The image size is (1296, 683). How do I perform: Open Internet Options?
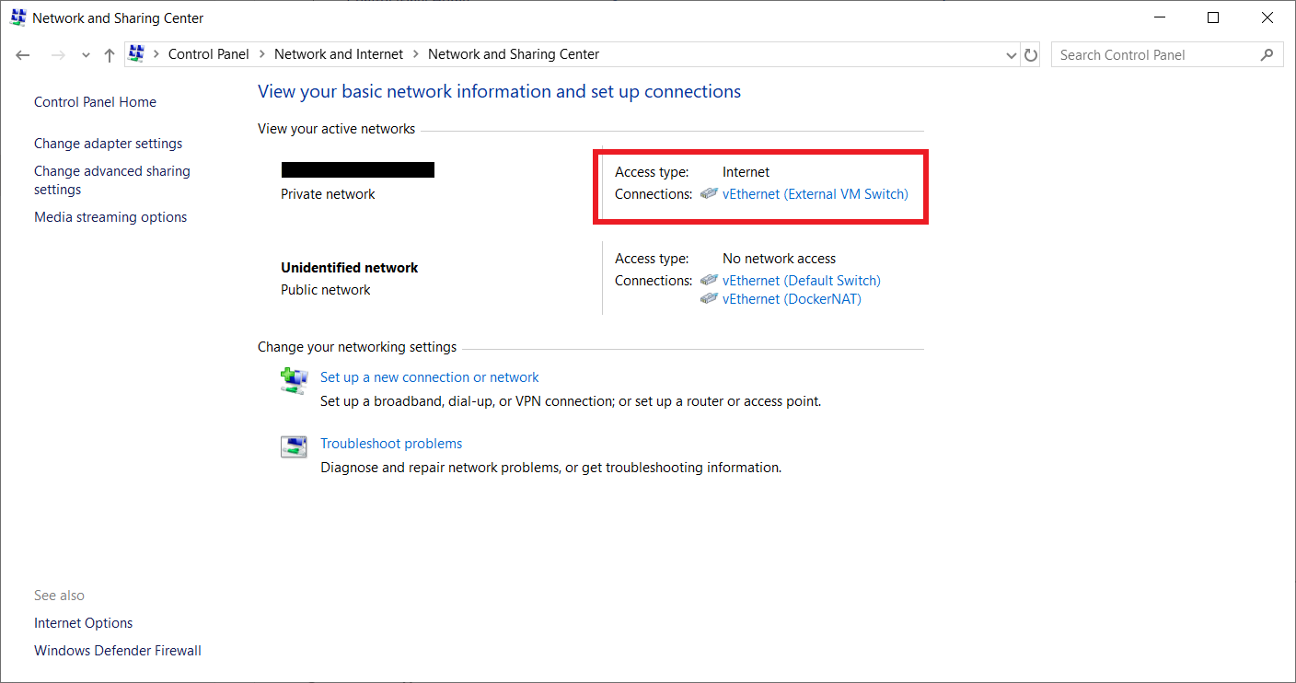[83, 623]
